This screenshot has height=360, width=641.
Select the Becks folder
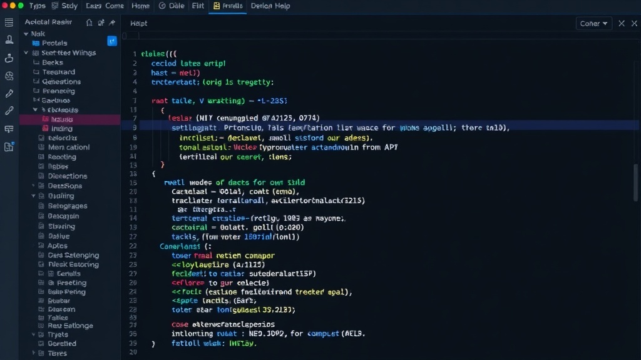[53, 62]
